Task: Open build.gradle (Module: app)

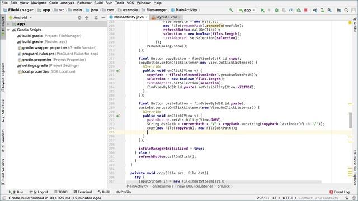Action: click(x=42, y=42)
